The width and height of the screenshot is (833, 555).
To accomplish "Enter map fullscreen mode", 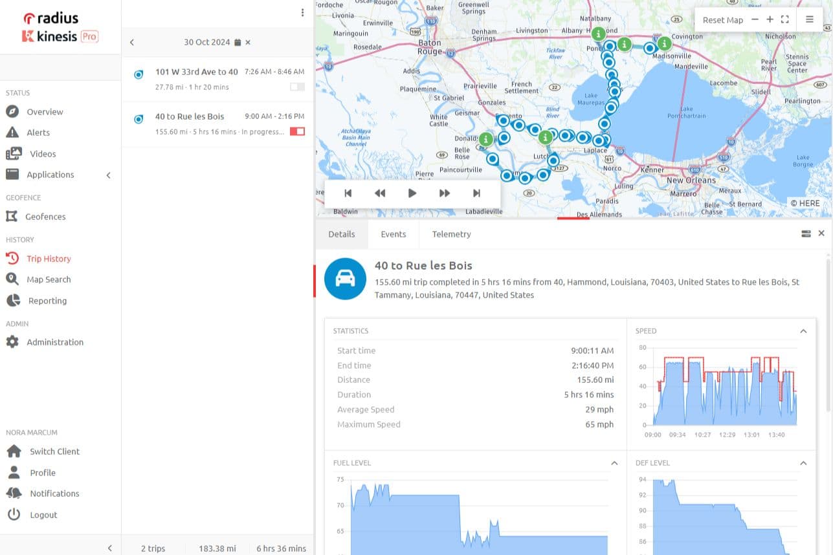I will (784, 19).
